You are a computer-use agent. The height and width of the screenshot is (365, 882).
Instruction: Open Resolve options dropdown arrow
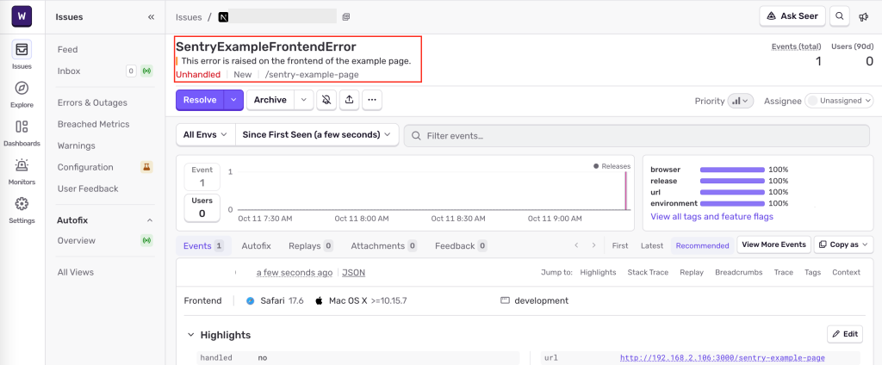pyautogui.click(x=234, y=100)
